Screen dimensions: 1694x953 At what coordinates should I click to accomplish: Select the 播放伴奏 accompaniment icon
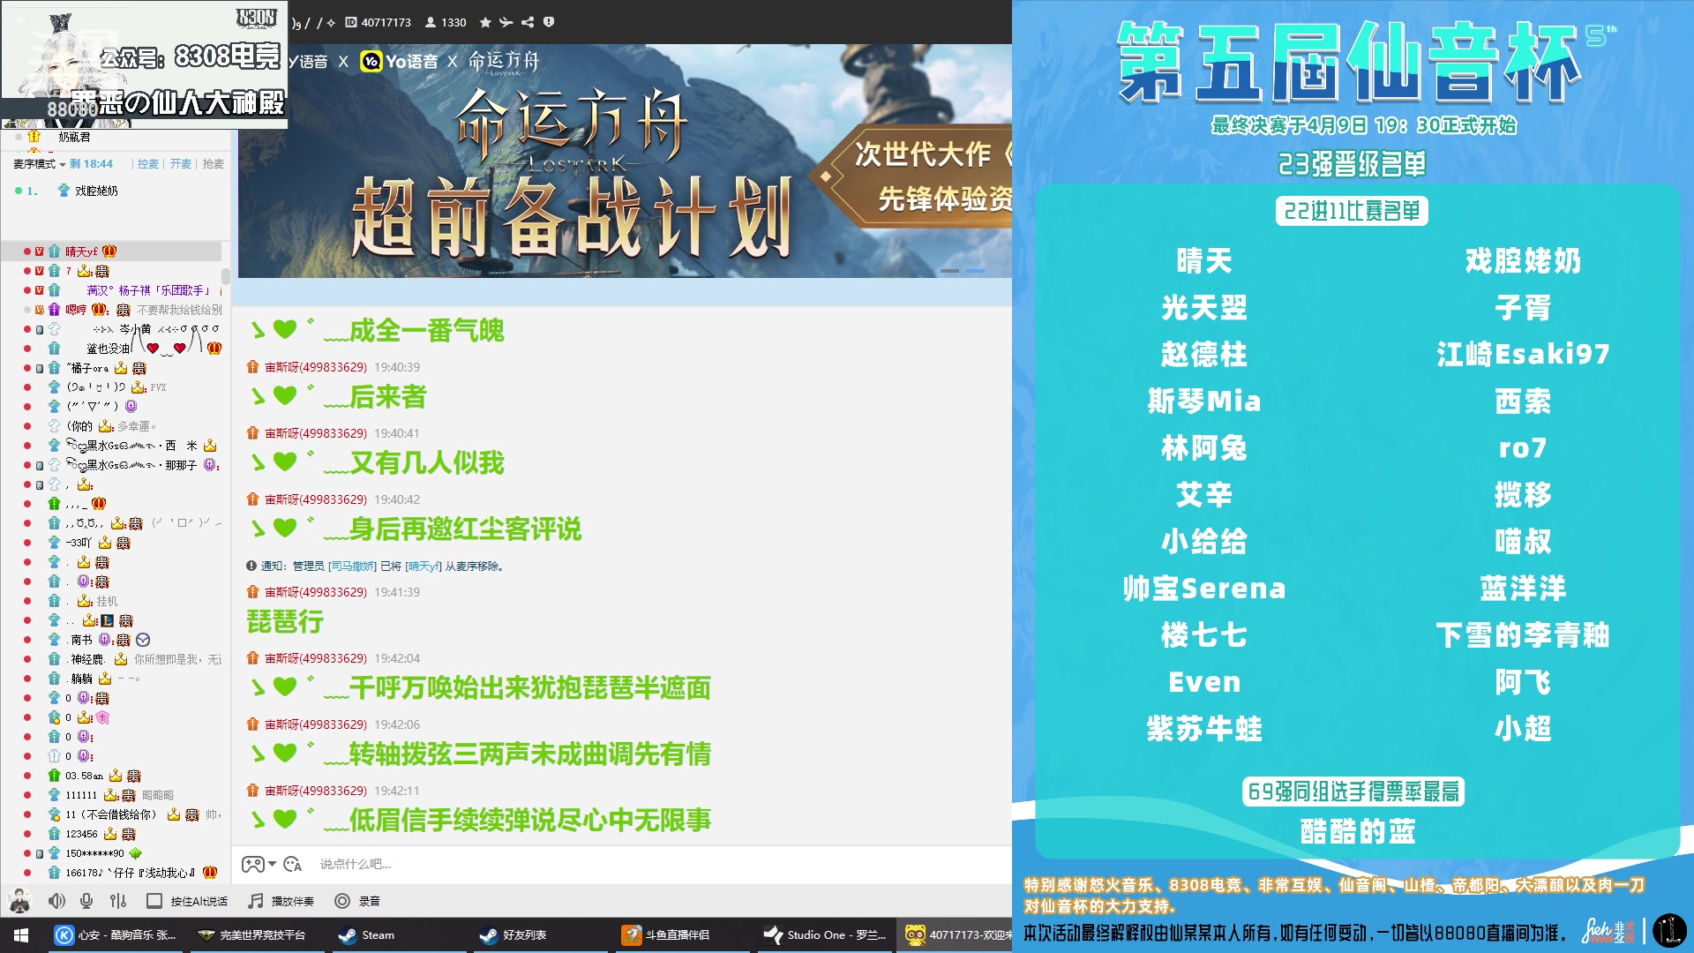coord(255,901)
